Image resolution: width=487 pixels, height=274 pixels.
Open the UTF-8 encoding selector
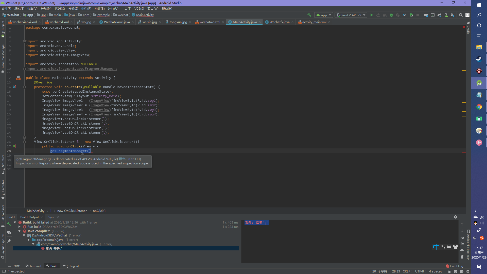421,271
